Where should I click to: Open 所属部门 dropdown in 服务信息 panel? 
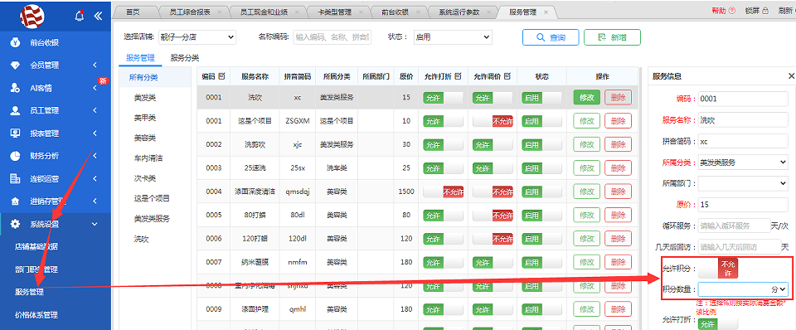point(743,183)
